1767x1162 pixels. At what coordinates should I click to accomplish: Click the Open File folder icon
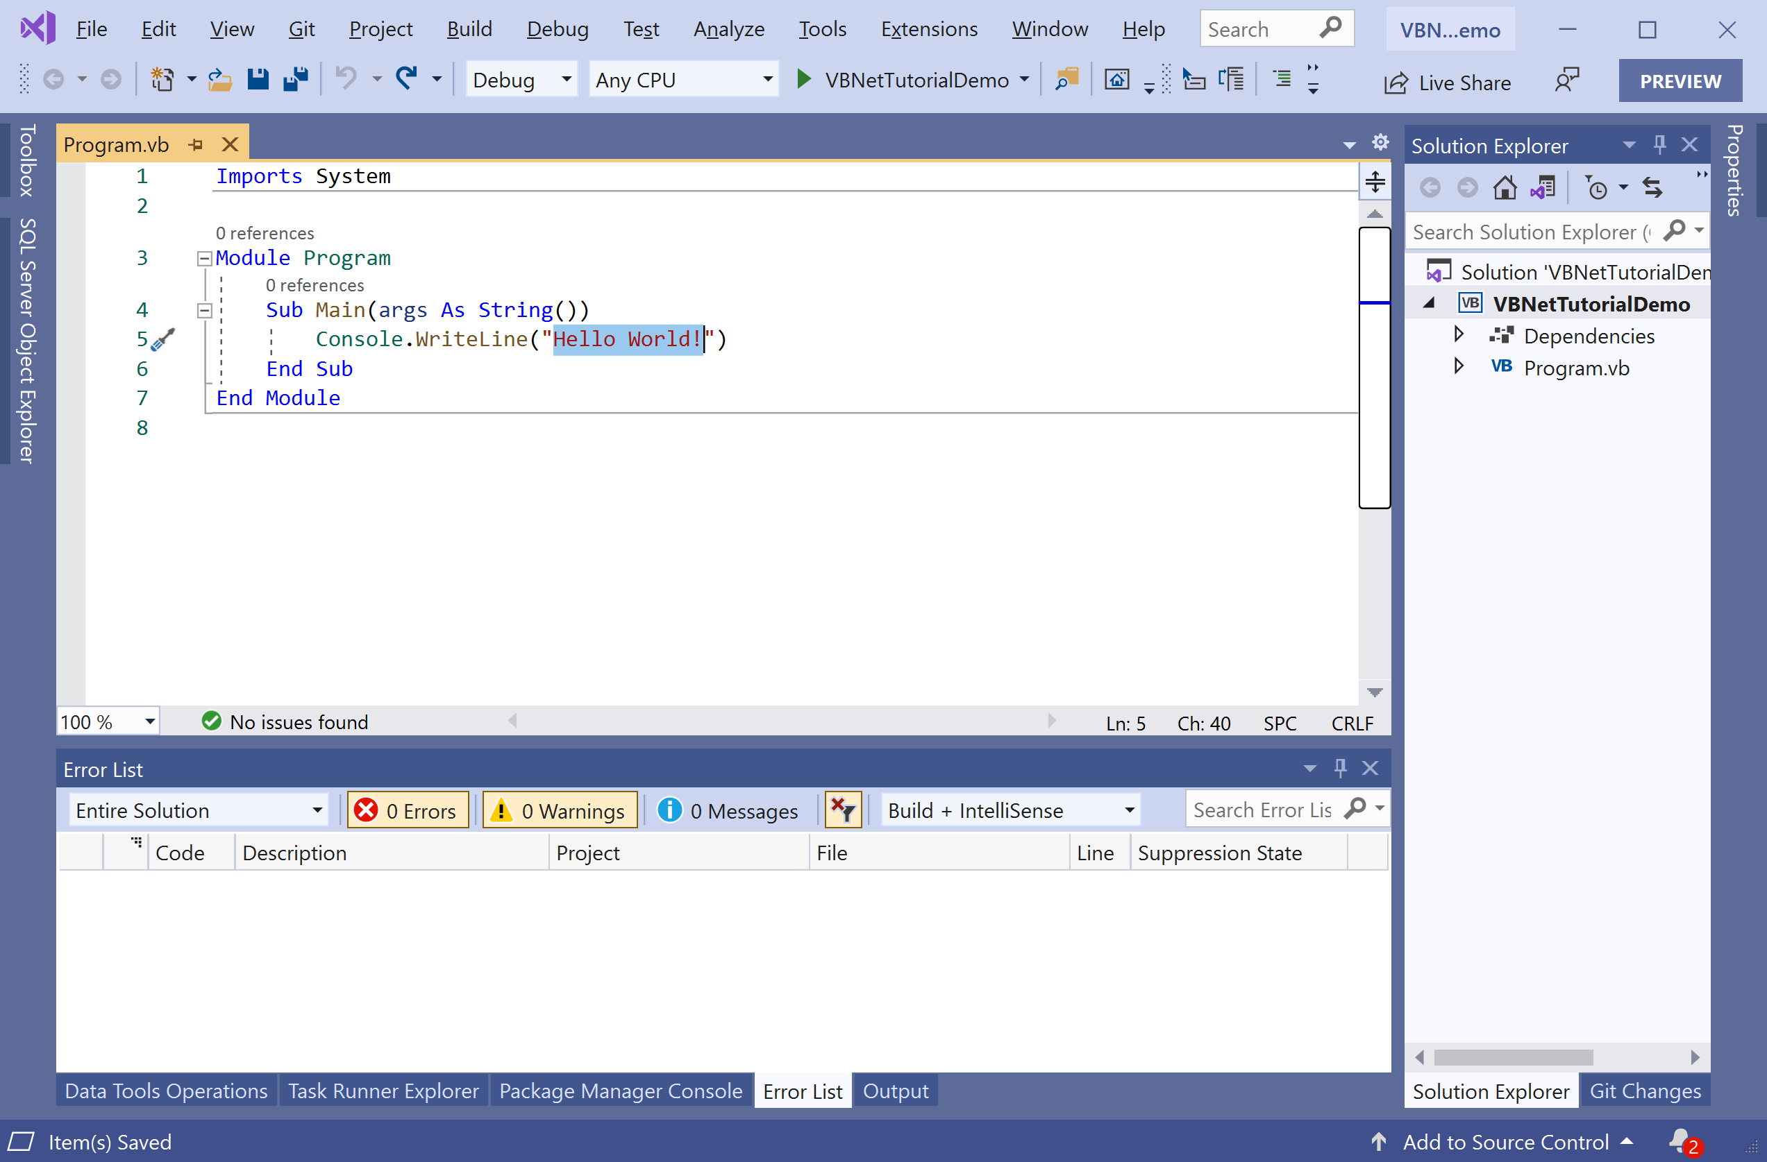click(x=220, y=78)
